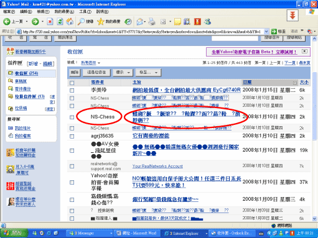Screen dimensions: 318x238
Task: Click the IE Back arrow icon
Action: [x=7, y=21]
